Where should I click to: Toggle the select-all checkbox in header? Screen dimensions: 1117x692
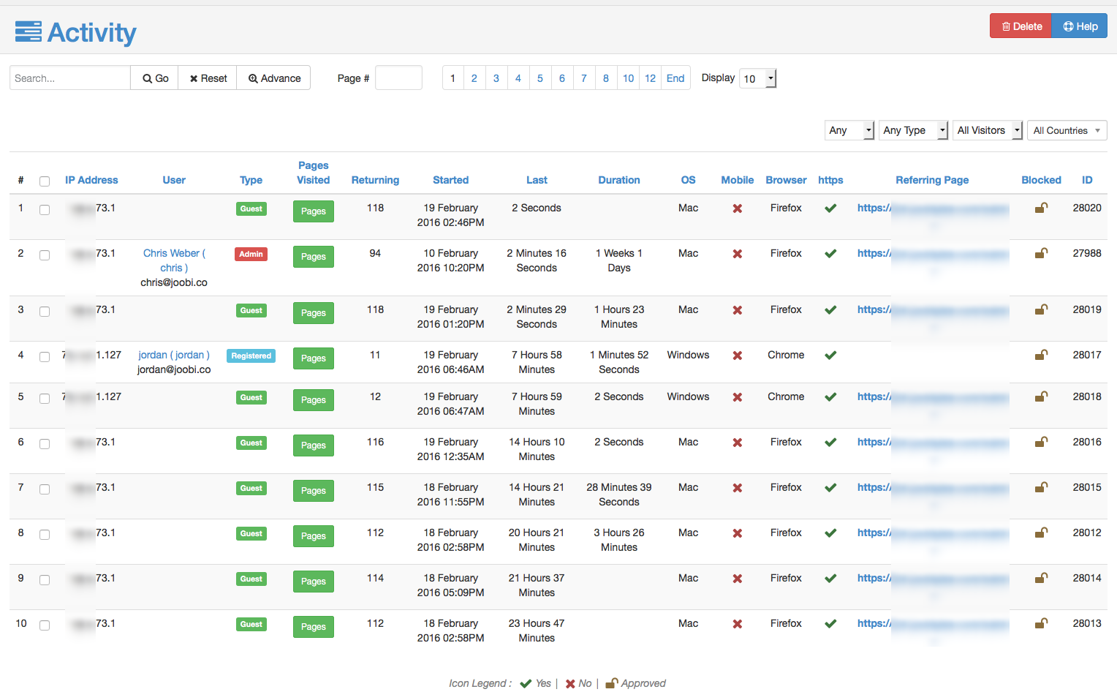(x=45, y=181)
